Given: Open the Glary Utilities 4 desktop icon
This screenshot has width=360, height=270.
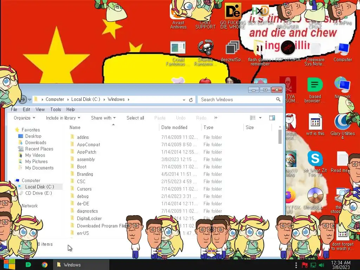Looking at the screenshot, I should pos(342,127).
